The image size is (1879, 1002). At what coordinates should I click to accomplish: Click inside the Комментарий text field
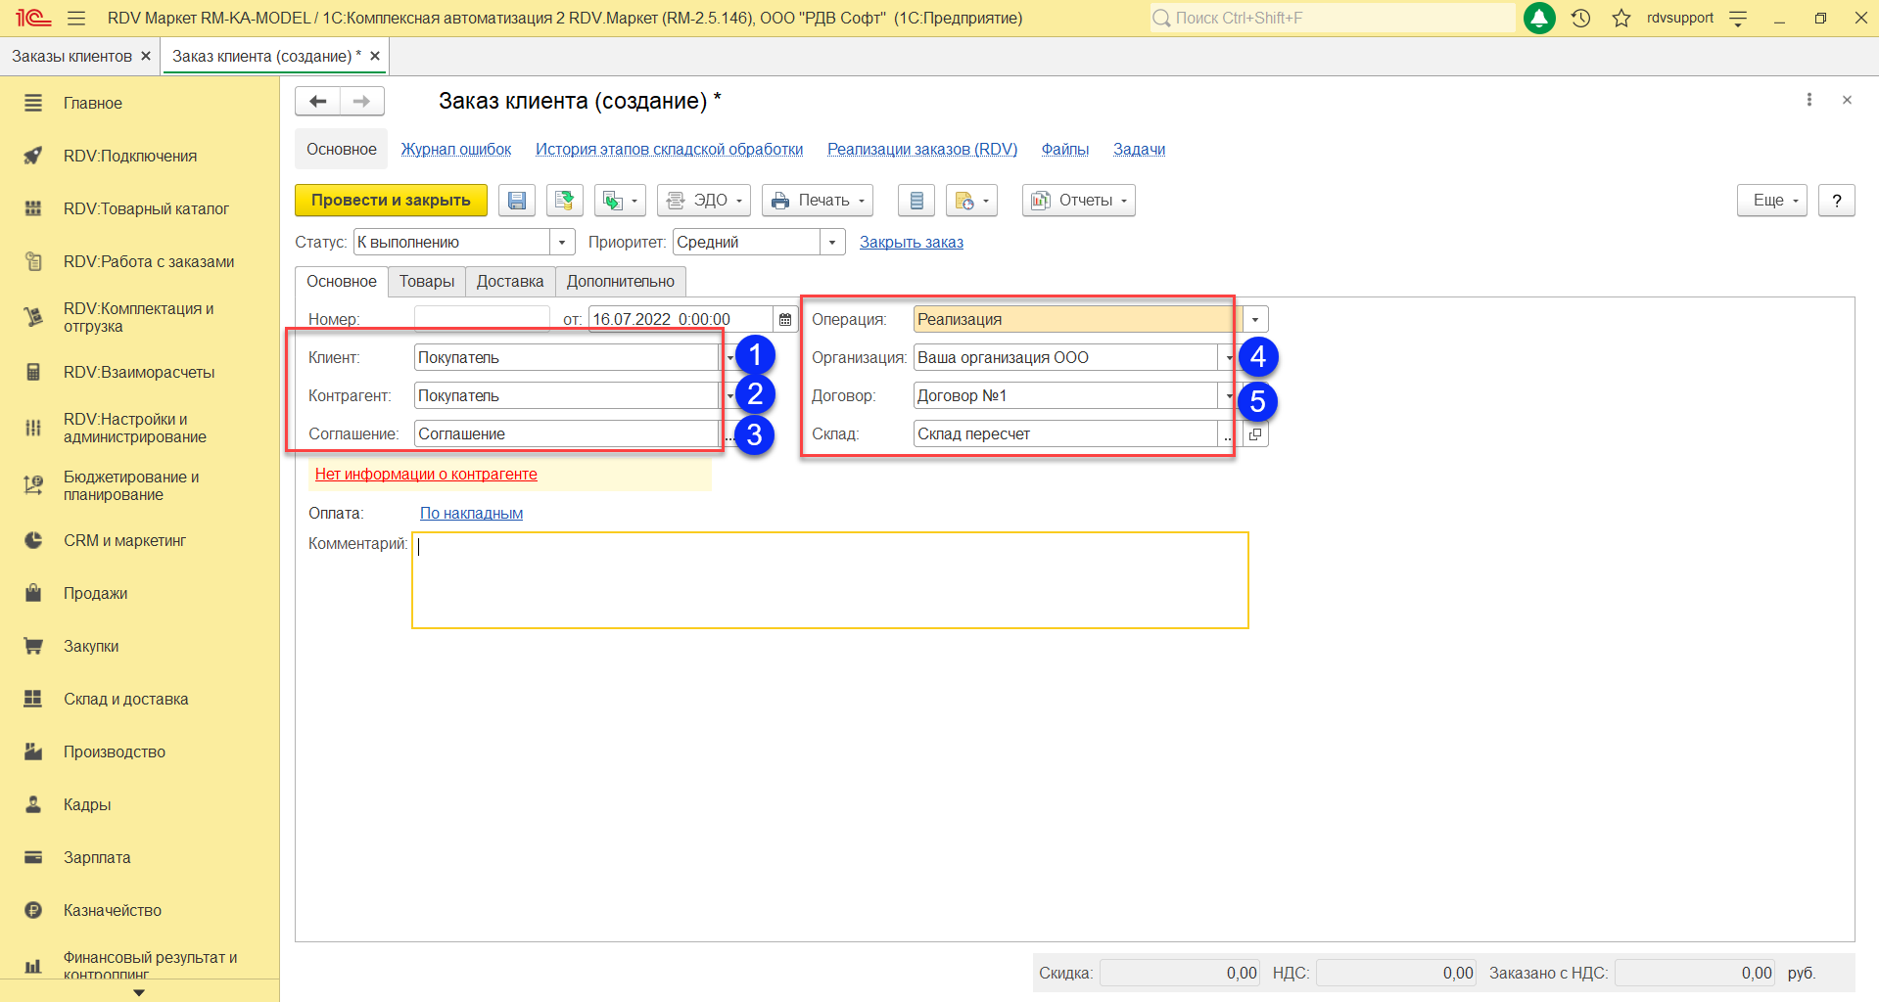pos(829,580)
